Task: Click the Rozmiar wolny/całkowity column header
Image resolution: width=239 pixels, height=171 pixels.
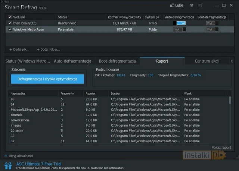Action: pyautogui.click(x=124, y=17)
